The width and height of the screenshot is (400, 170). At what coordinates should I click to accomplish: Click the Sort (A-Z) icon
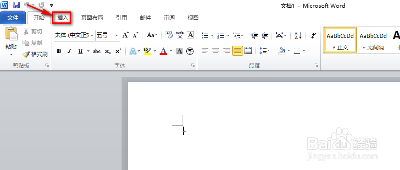click(298, 35)
